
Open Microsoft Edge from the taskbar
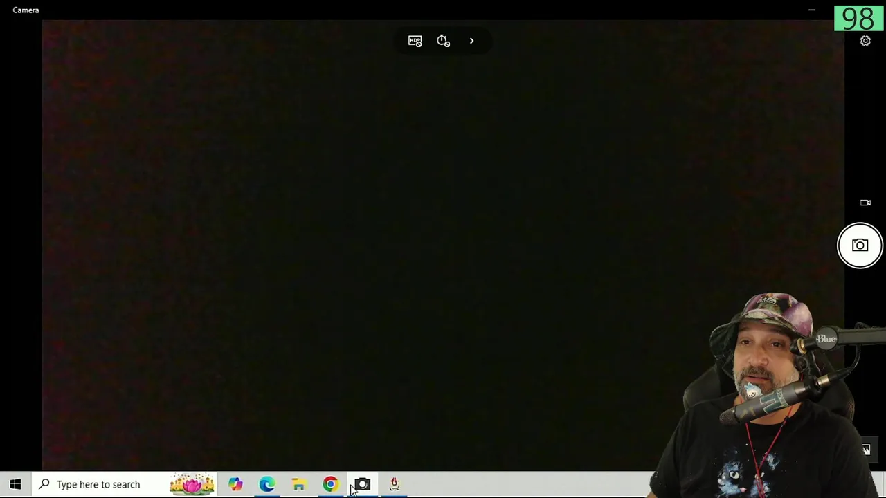coord(267,484)
